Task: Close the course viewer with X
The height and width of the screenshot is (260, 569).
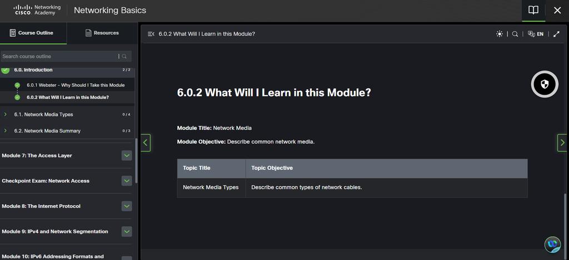Action: pyautogui.click(x=557, y=11)
